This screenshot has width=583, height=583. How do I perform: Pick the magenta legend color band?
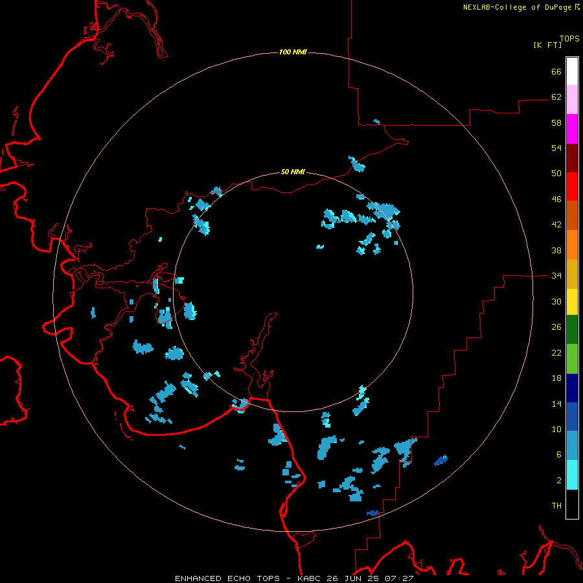(x=572, y=129)
